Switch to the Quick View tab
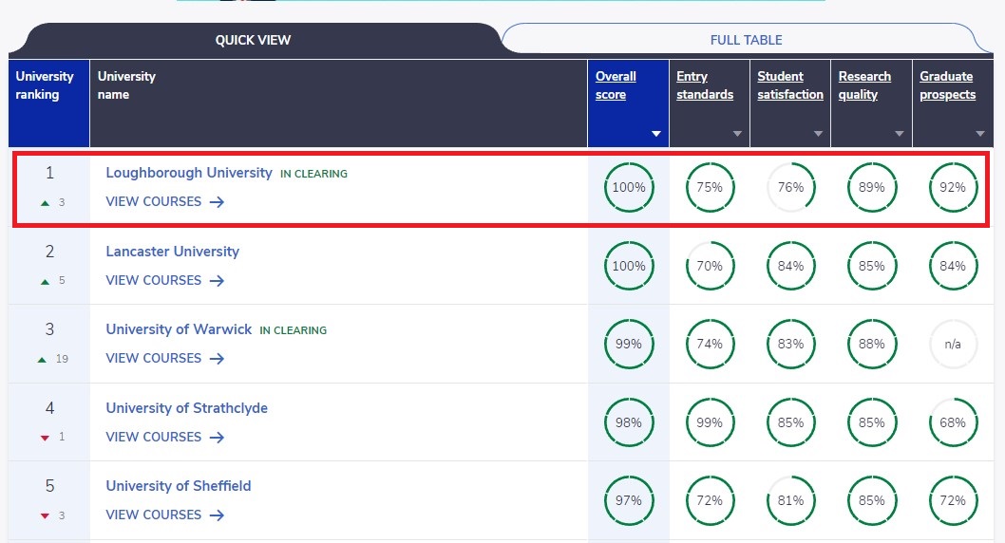This screenshot has width=1005, height=543. [253, 40]
